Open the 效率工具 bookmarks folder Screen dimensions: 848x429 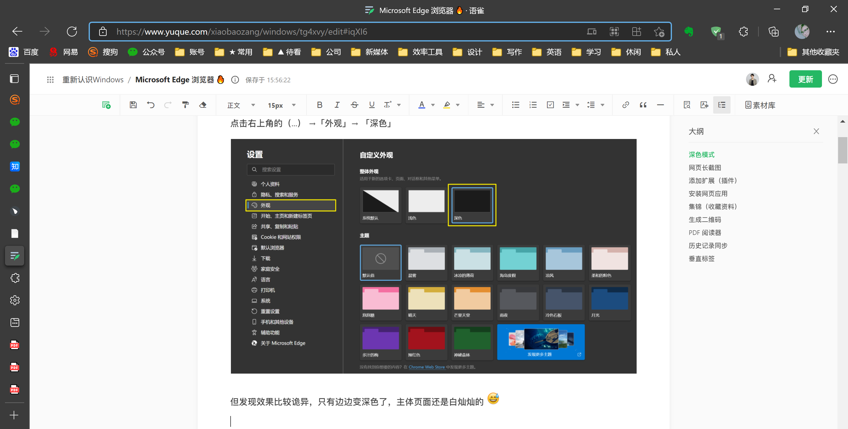pos(420,52)
